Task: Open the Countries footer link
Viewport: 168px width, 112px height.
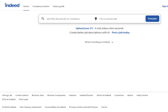Action: pyautogui.click(x=119, y=95)
